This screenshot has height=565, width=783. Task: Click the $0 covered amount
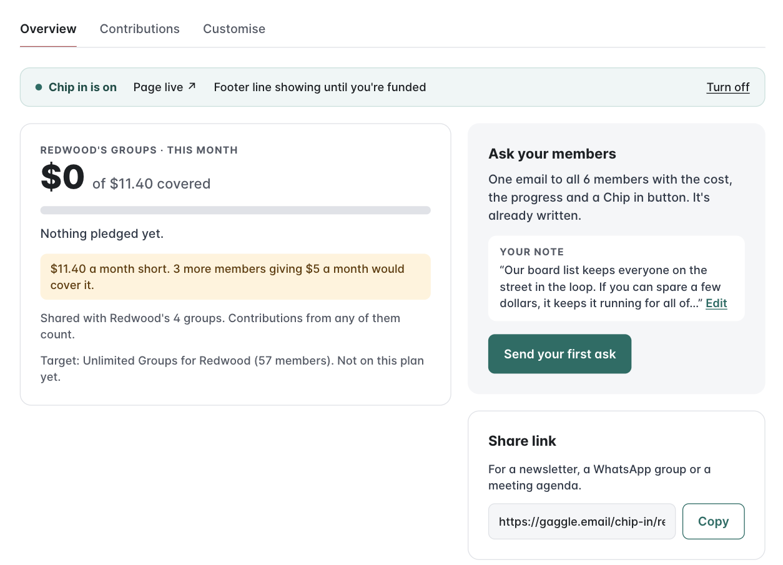tap(62, 177)
